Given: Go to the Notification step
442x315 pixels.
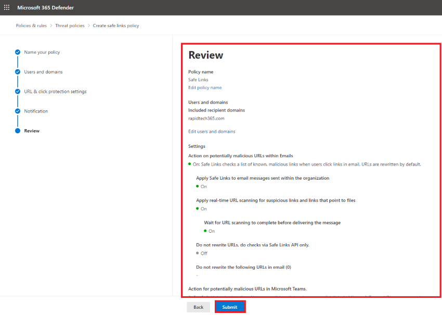Looking at the screenshot, I should pos(36,111).
